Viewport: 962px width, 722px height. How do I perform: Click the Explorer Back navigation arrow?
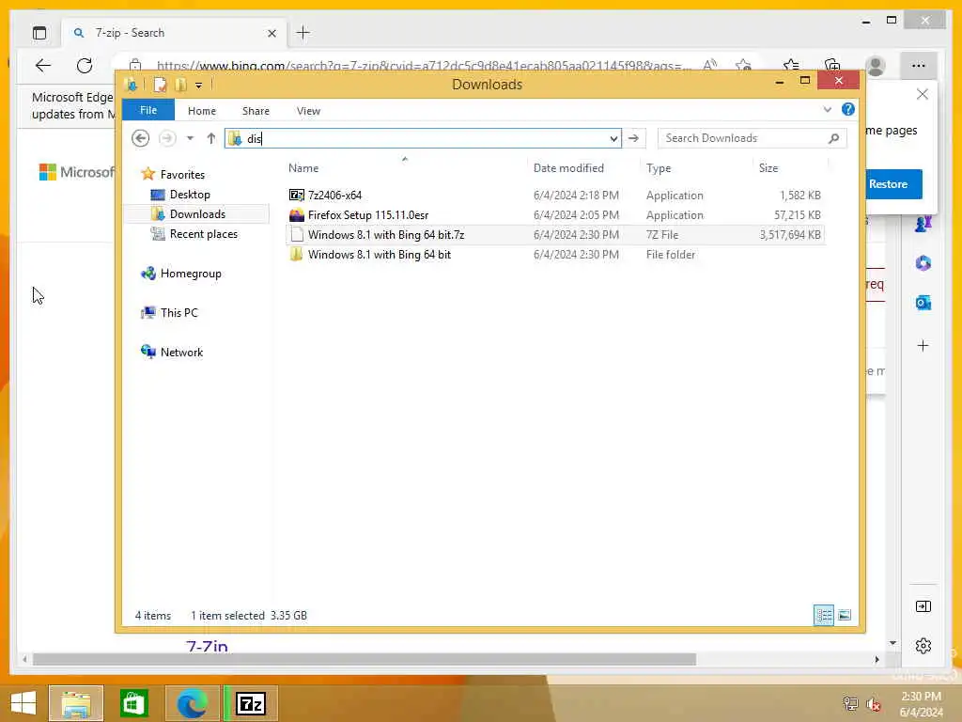(x=141, y=138)
